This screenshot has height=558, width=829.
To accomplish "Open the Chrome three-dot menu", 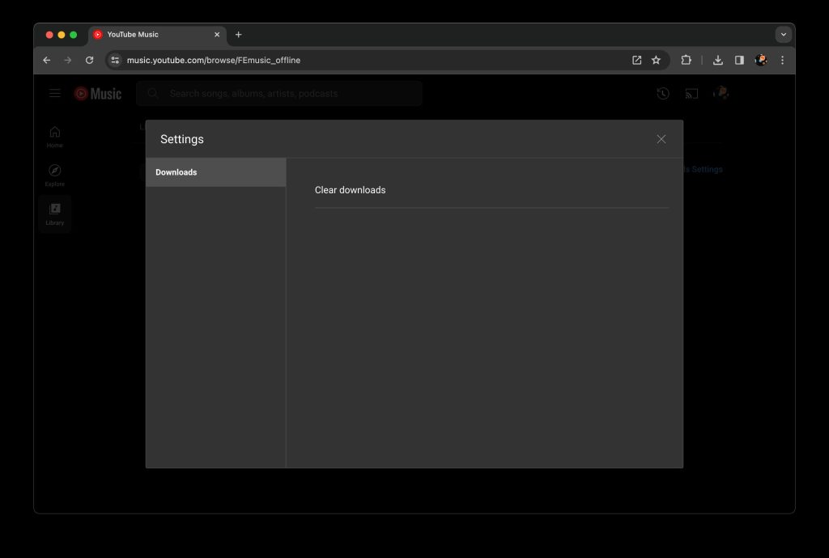I will [782, 60].
